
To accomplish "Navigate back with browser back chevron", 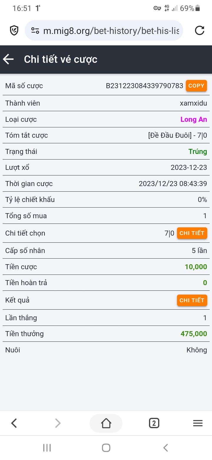I will tap(14, 423).
